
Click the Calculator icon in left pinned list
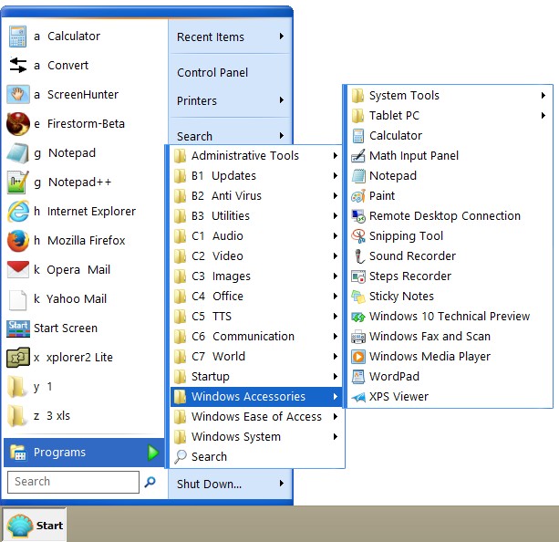18,36
